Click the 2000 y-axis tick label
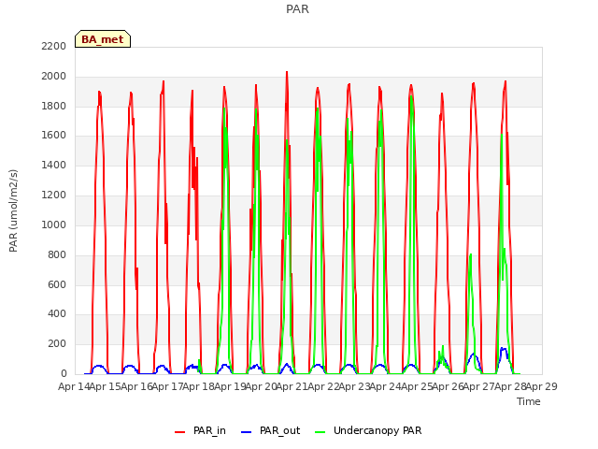The image size is (598, 449). coord(54,77)
